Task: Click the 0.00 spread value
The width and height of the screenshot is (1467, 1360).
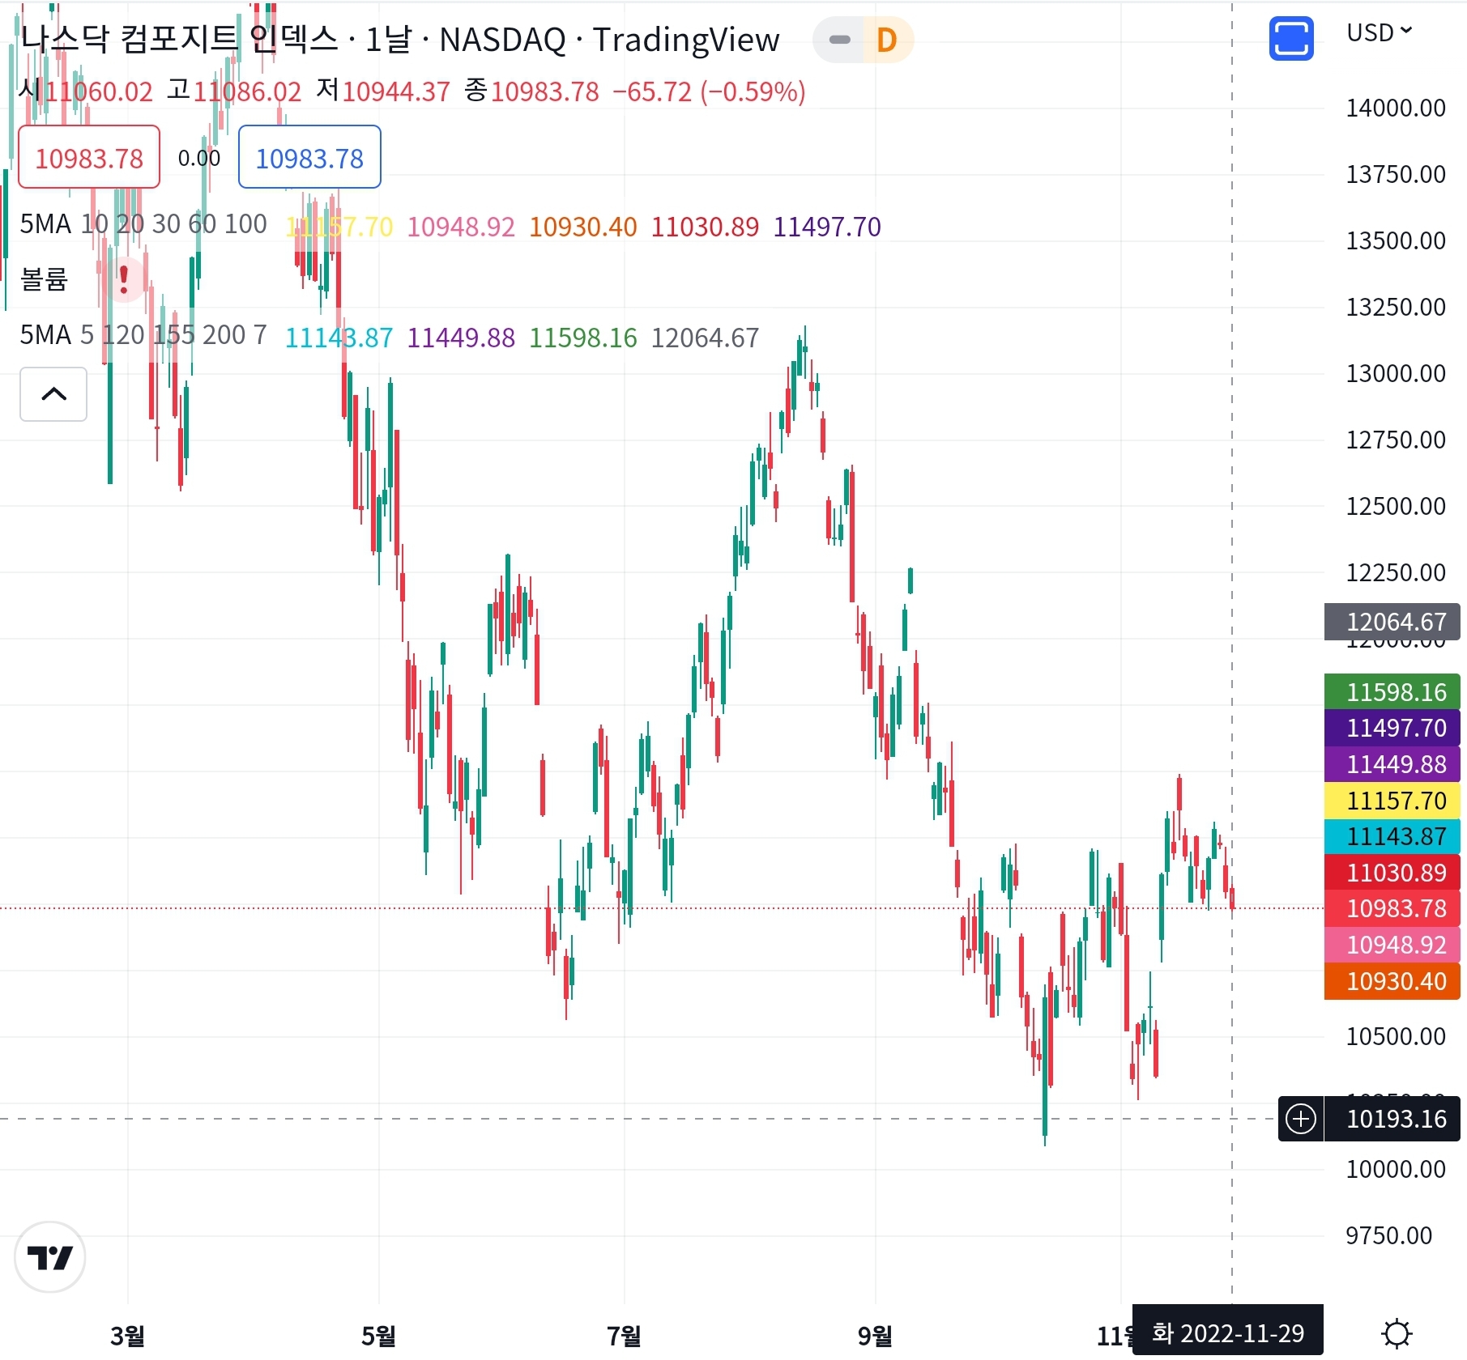Action: pyautogui.click(x=198, y=158)
